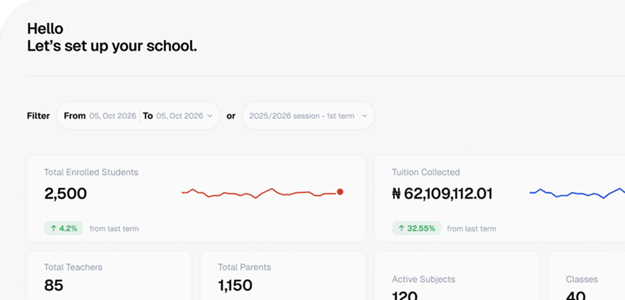Click "from last term" under enrolled students
Screen dimensions: 625x300
(114, 228)
